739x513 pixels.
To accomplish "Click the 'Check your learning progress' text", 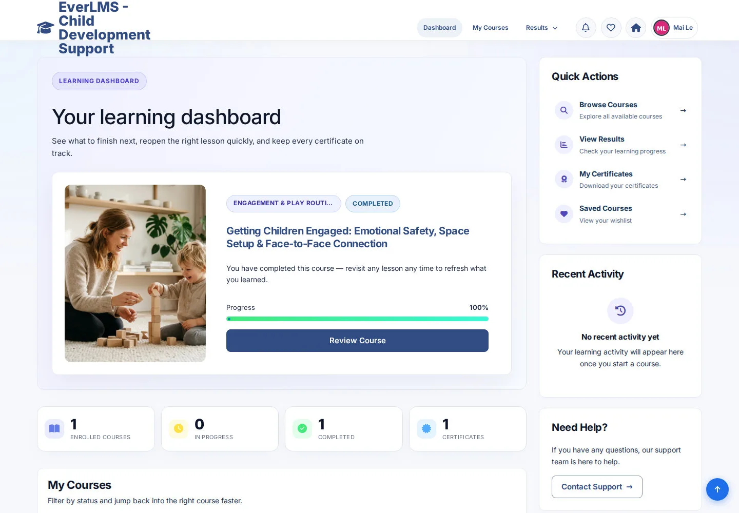I will (623, 151).
